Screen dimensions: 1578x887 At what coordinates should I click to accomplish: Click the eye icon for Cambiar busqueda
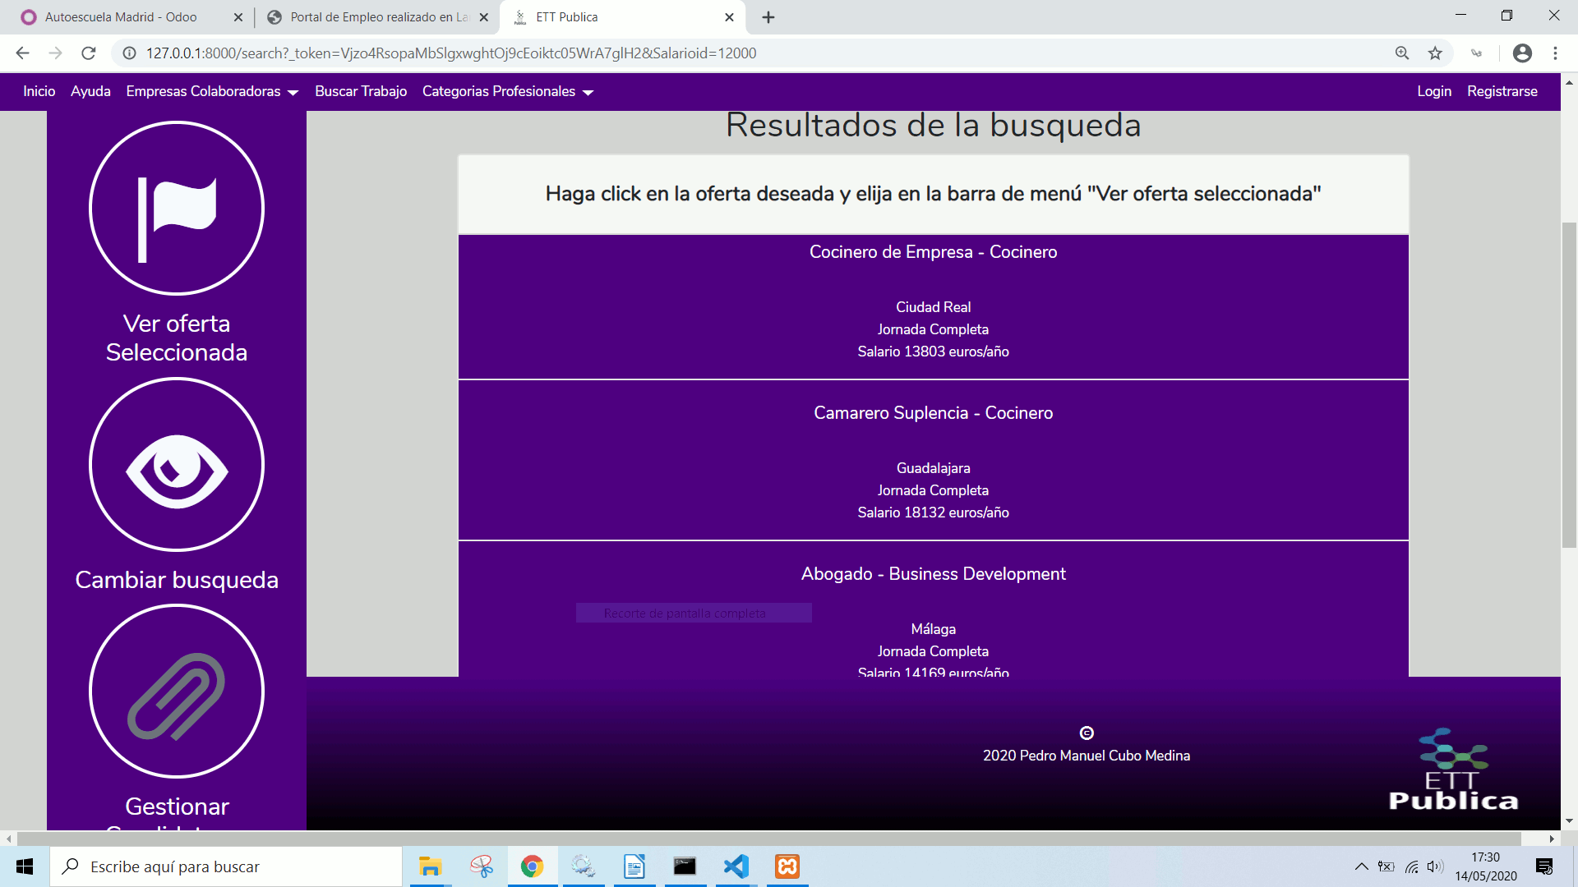point(177,466)
